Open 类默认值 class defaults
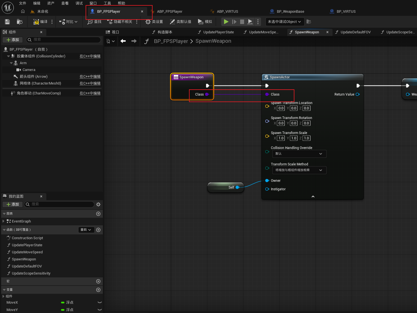Viewport: 417px width, 313px height. [181, 22]
